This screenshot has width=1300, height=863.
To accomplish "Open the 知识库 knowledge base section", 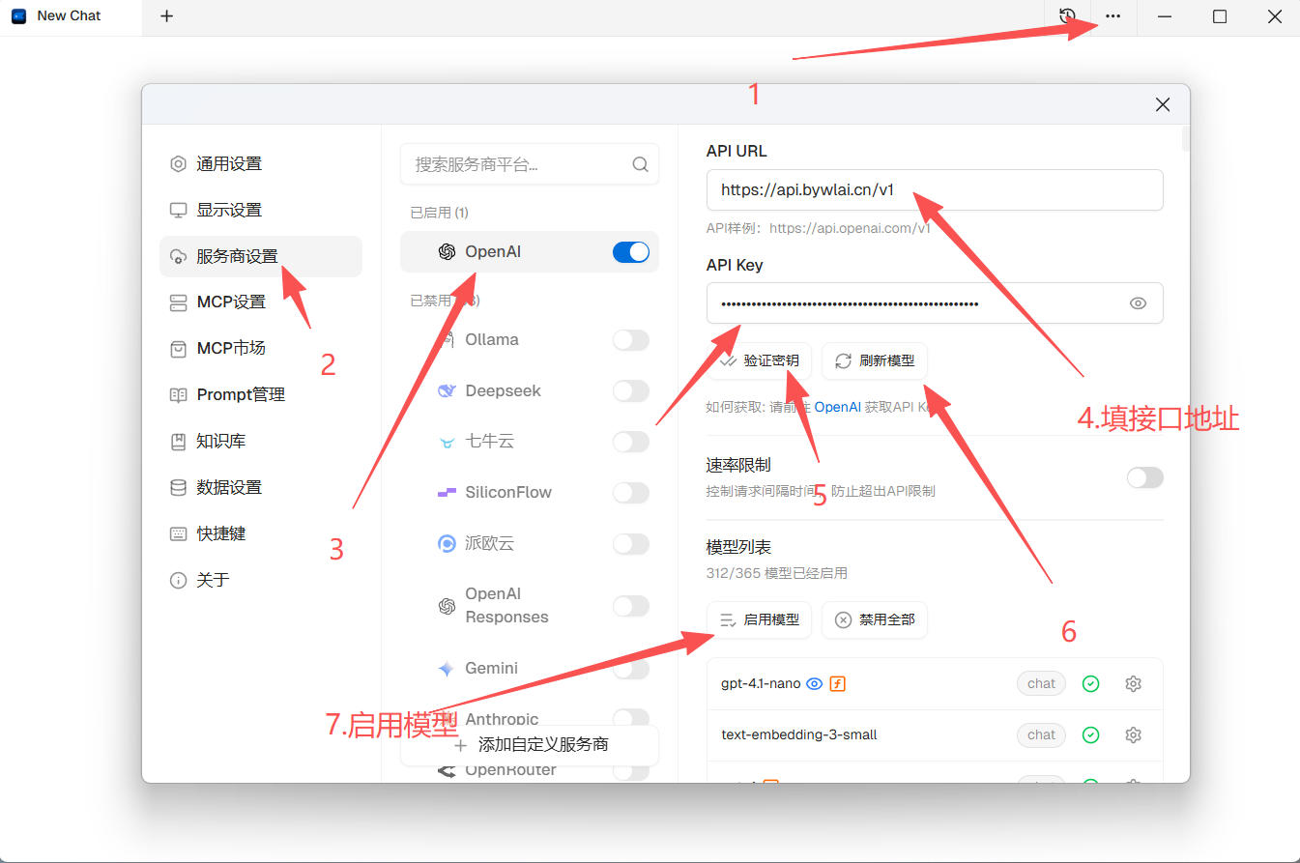I will [221, 441].
